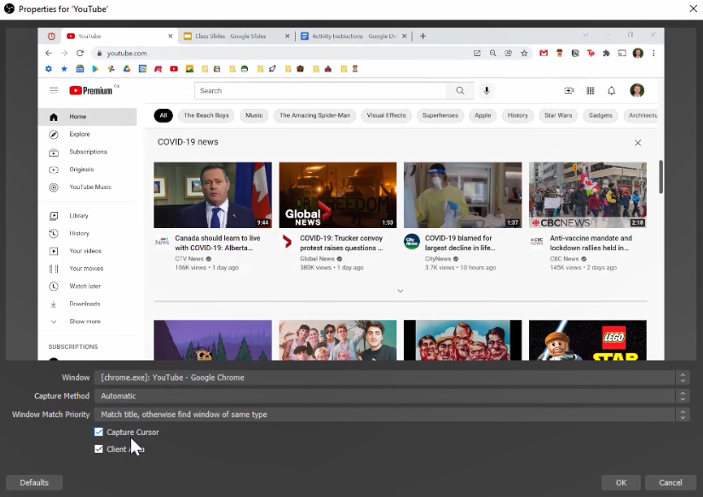
Task: Open the Window selection dropdown
Action: pyautogui.click(x=391, y=378)
